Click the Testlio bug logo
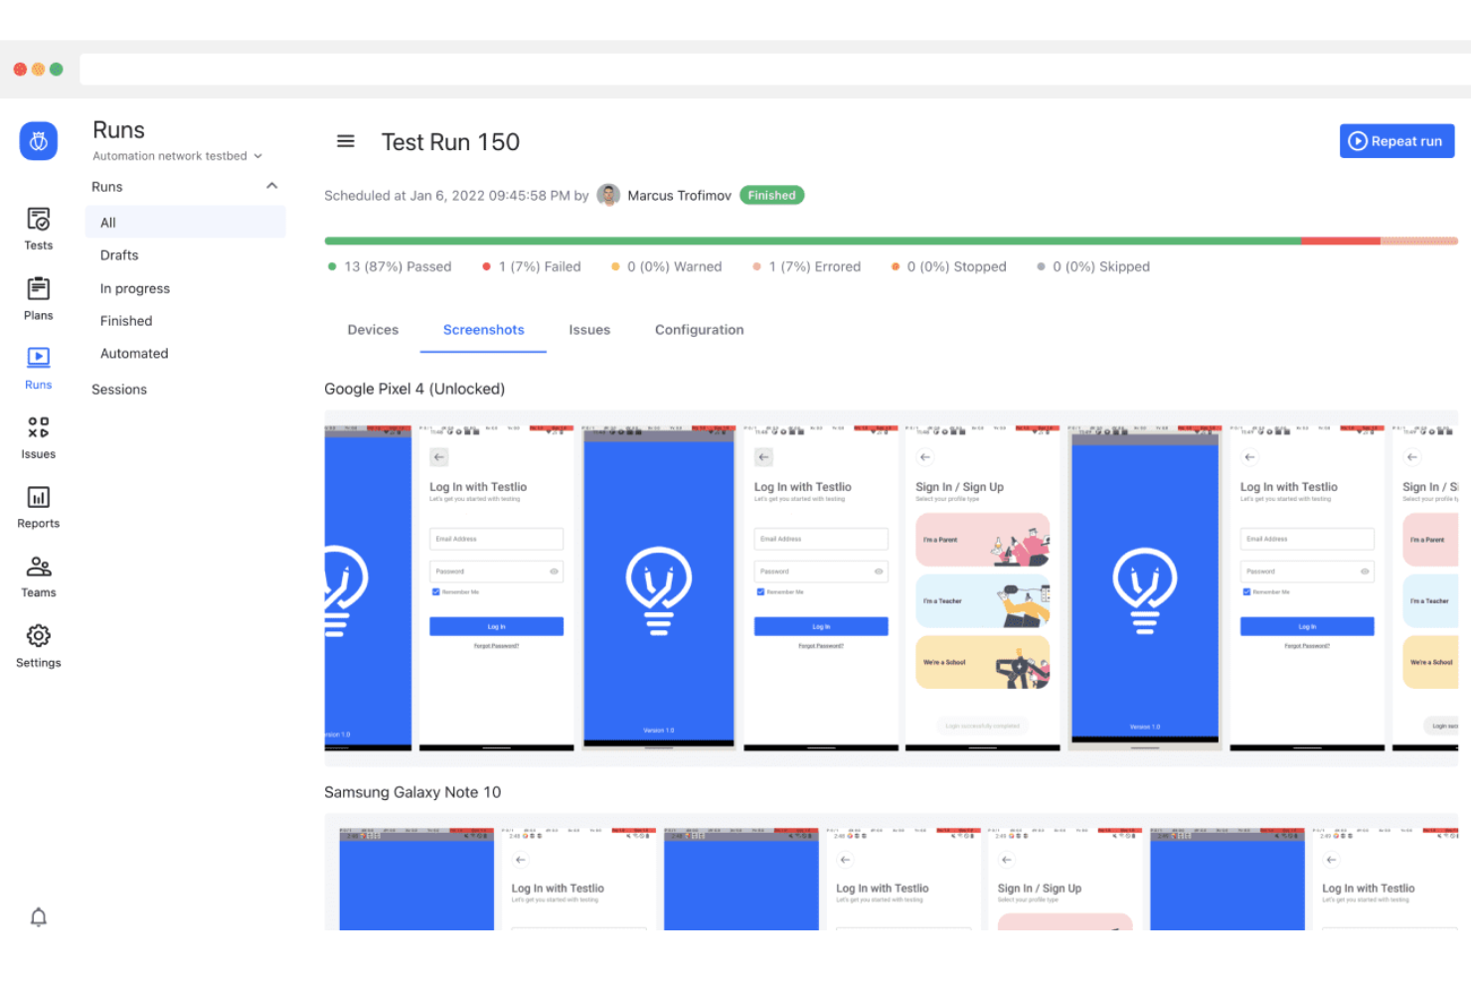This screenshot has height=981, width=1471. pyautogui.click(x=38, y=140)
